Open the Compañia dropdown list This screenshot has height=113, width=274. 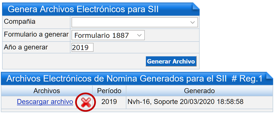(134, 22)
